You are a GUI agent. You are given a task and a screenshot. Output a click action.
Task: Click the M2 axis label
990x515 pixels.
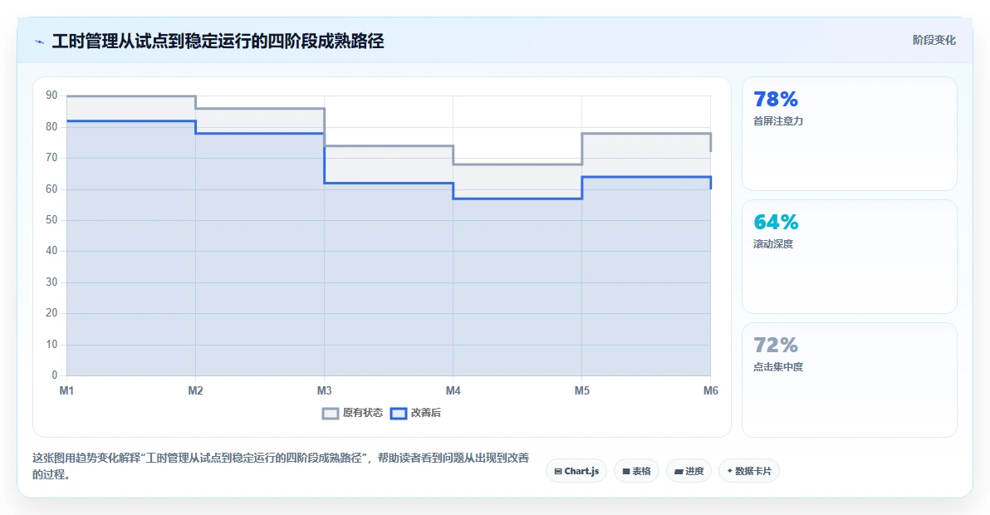tap(196, 390)
